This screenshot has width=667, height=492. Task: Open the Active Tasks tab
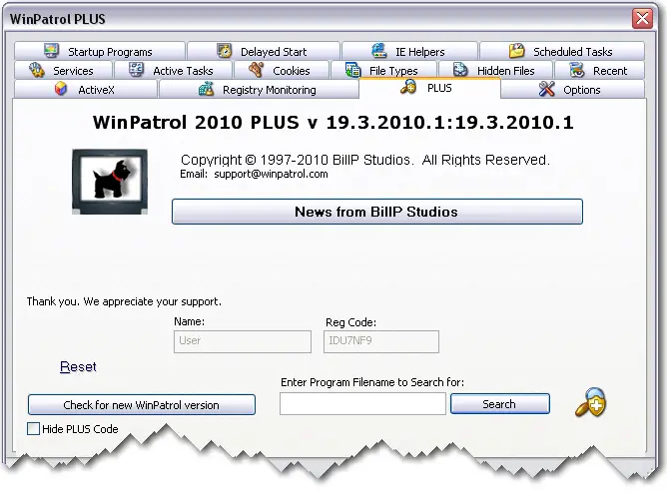(173, 70)
